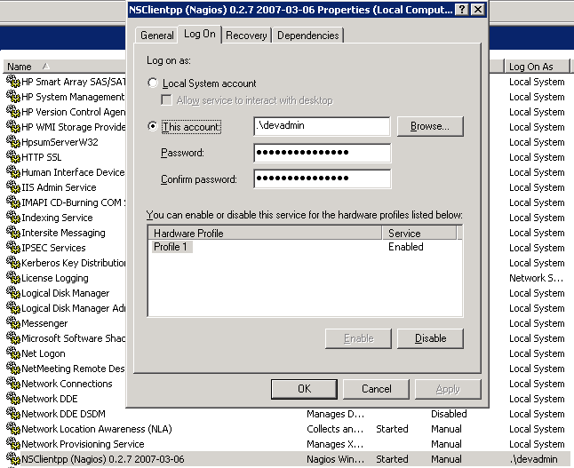Select the IIS Admin Service icon
The image size is (574, 468).
pyautogui.click(x=12, y=187)
